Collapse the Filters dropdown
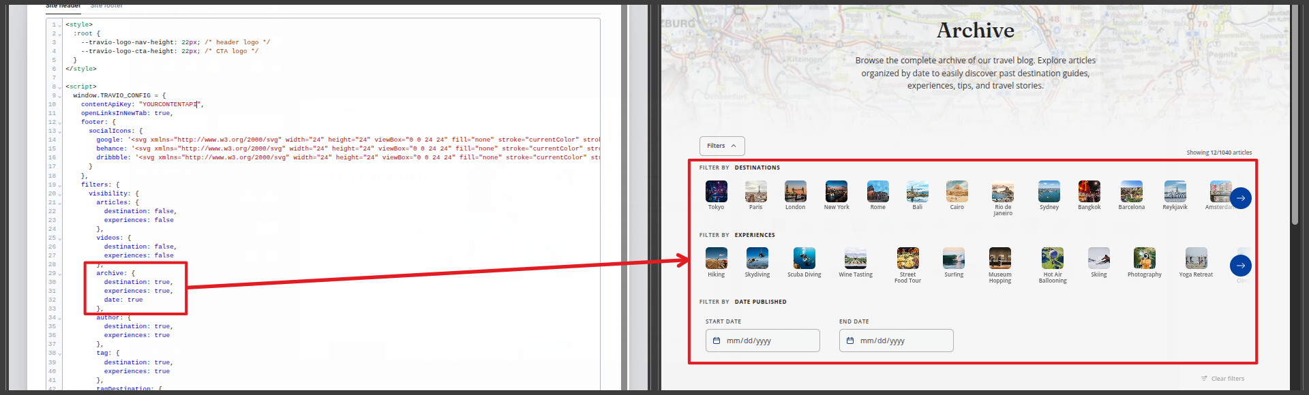This screenshot has height=395, width=1309. tap(721, 146)
